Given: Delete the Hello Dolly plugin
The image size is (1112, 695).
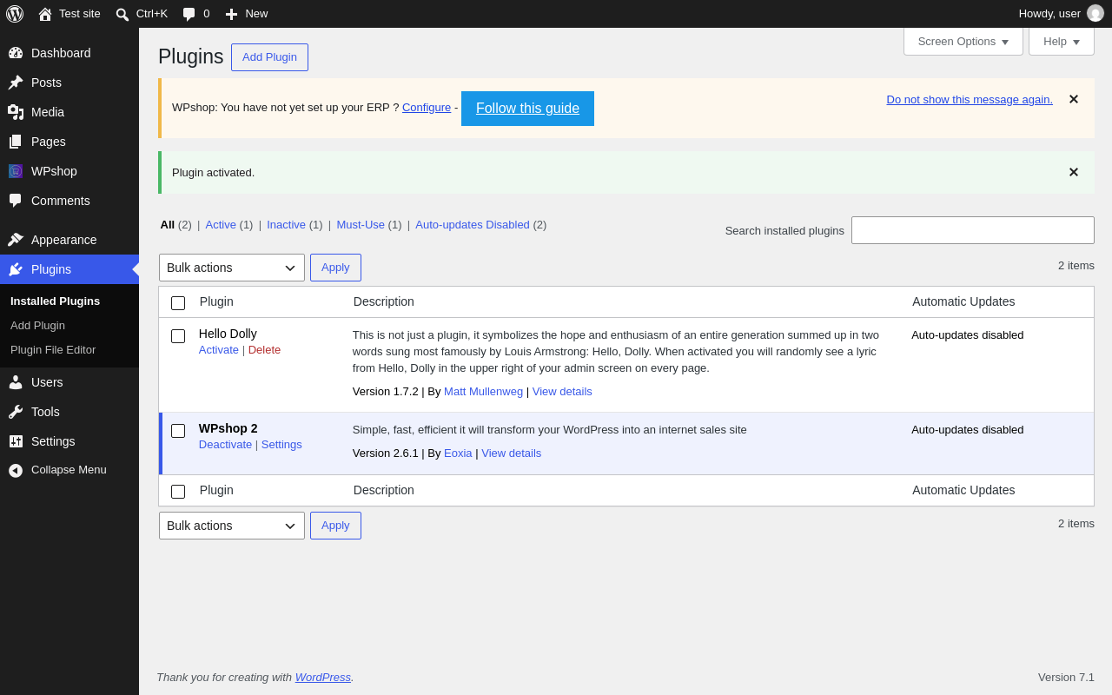Looking at the screenshot, I should pyautogui.click(x=264, y=350).
